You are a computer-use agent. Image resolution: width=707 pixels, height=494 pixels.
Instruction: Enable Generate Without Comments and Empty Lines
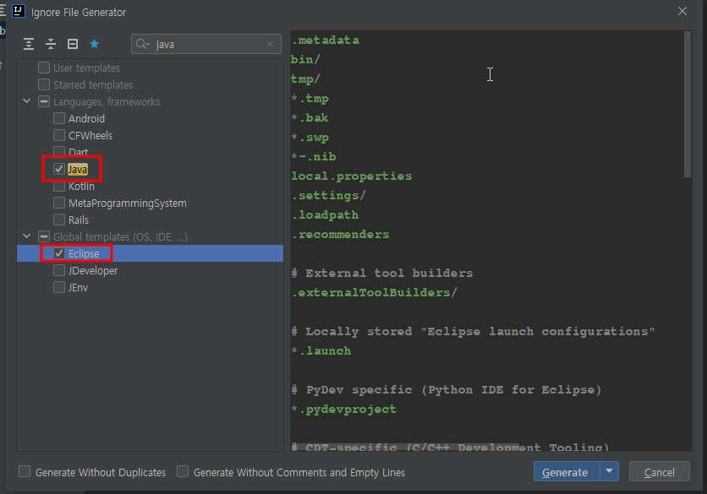pos(183,471)
